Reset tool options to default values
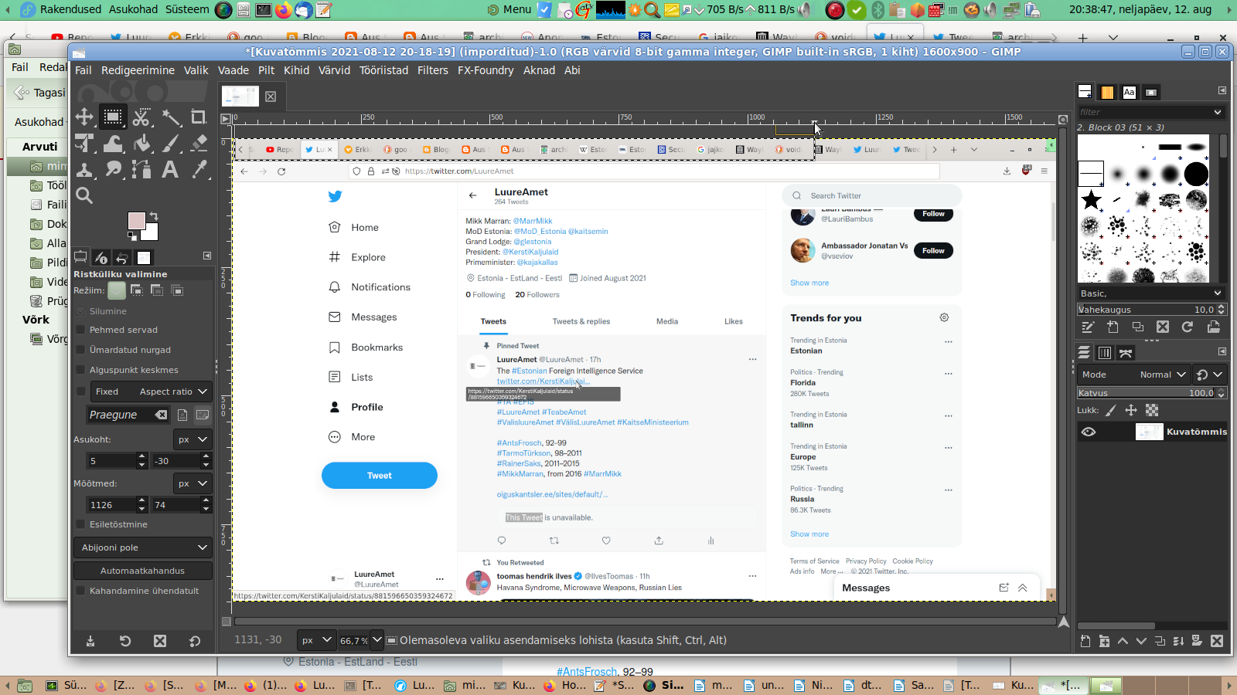 pos(195,641)
